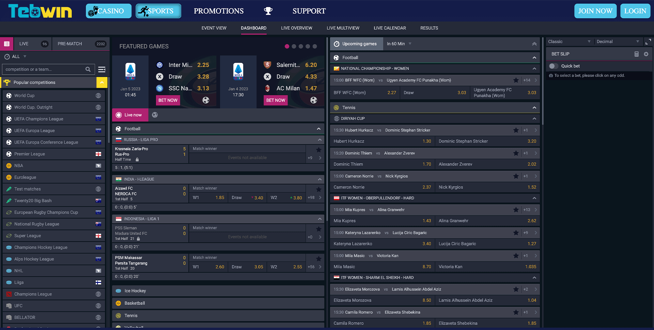654x330 pixels.
Task: Open the UEFA Champions League competition
Action: coord(54,119)
